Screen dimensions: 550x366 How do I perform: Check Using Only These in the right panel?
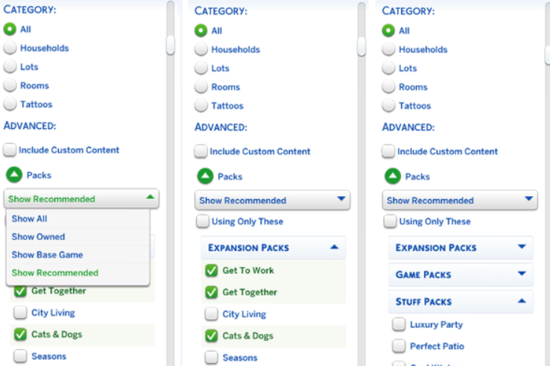(390, 221)
